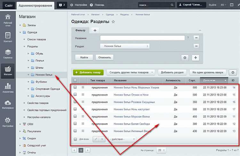Check the Ночь наступает row checkbox

point(75,109)
